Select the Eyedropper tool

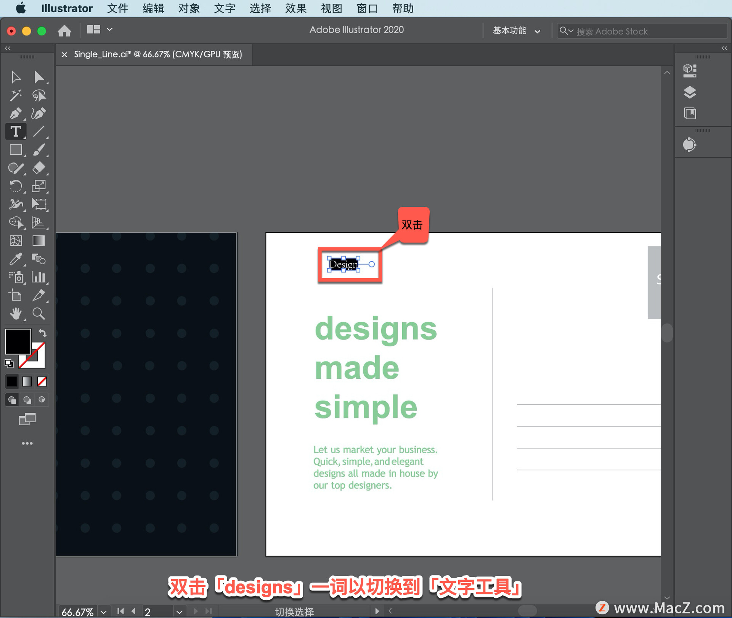(15, 259)
